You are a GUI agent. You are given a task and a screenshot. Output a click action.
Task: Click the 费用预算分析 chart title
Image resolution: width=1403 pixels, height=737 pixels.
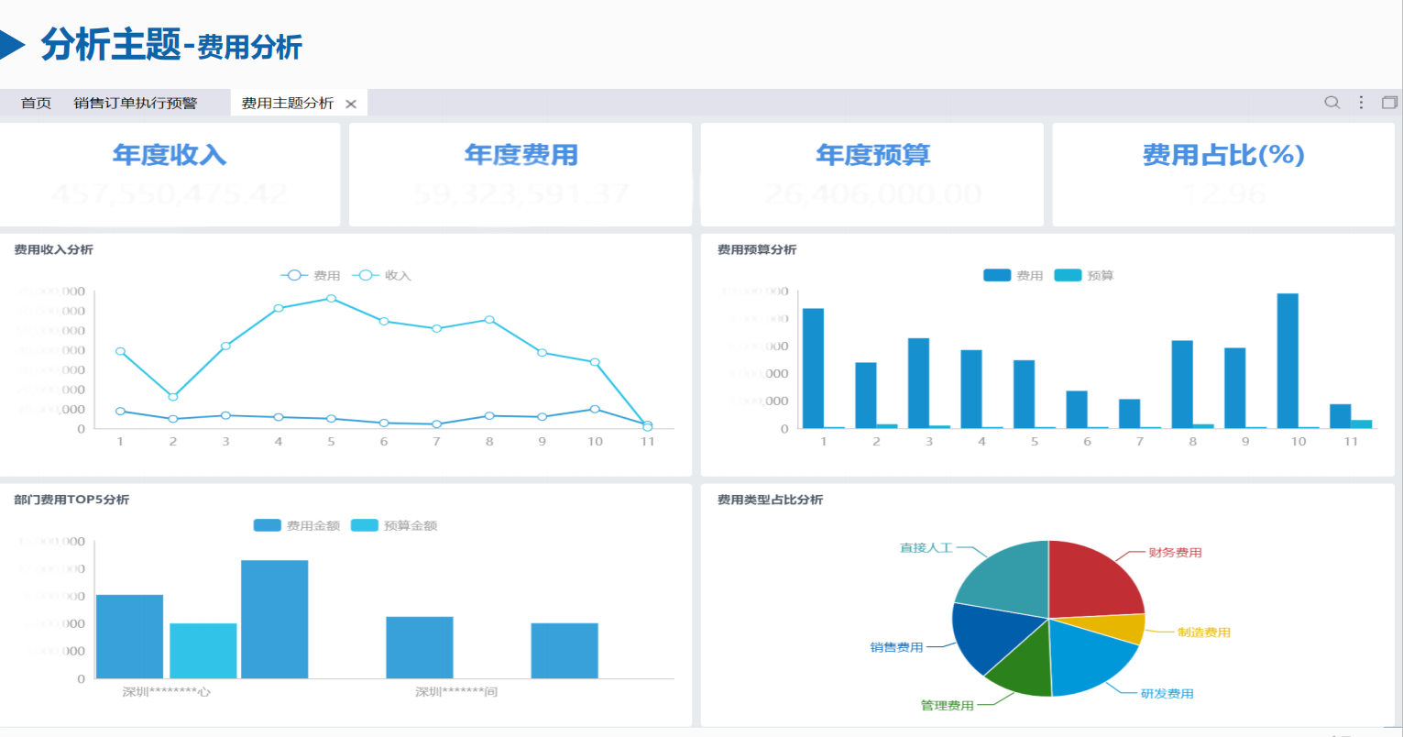(757, 249)
